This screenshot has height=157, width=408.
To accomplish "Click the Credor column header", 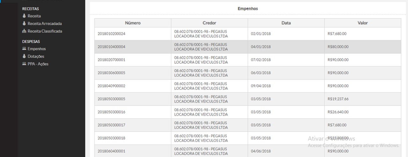I will click(209, 23).
